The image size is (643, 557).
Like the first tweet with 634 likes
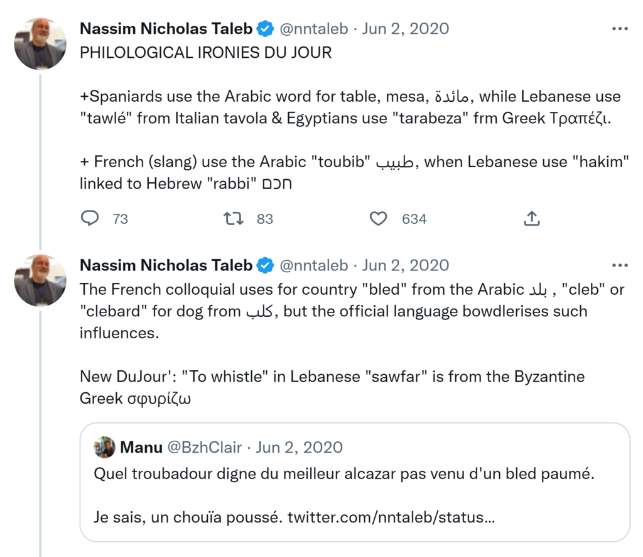378,219
